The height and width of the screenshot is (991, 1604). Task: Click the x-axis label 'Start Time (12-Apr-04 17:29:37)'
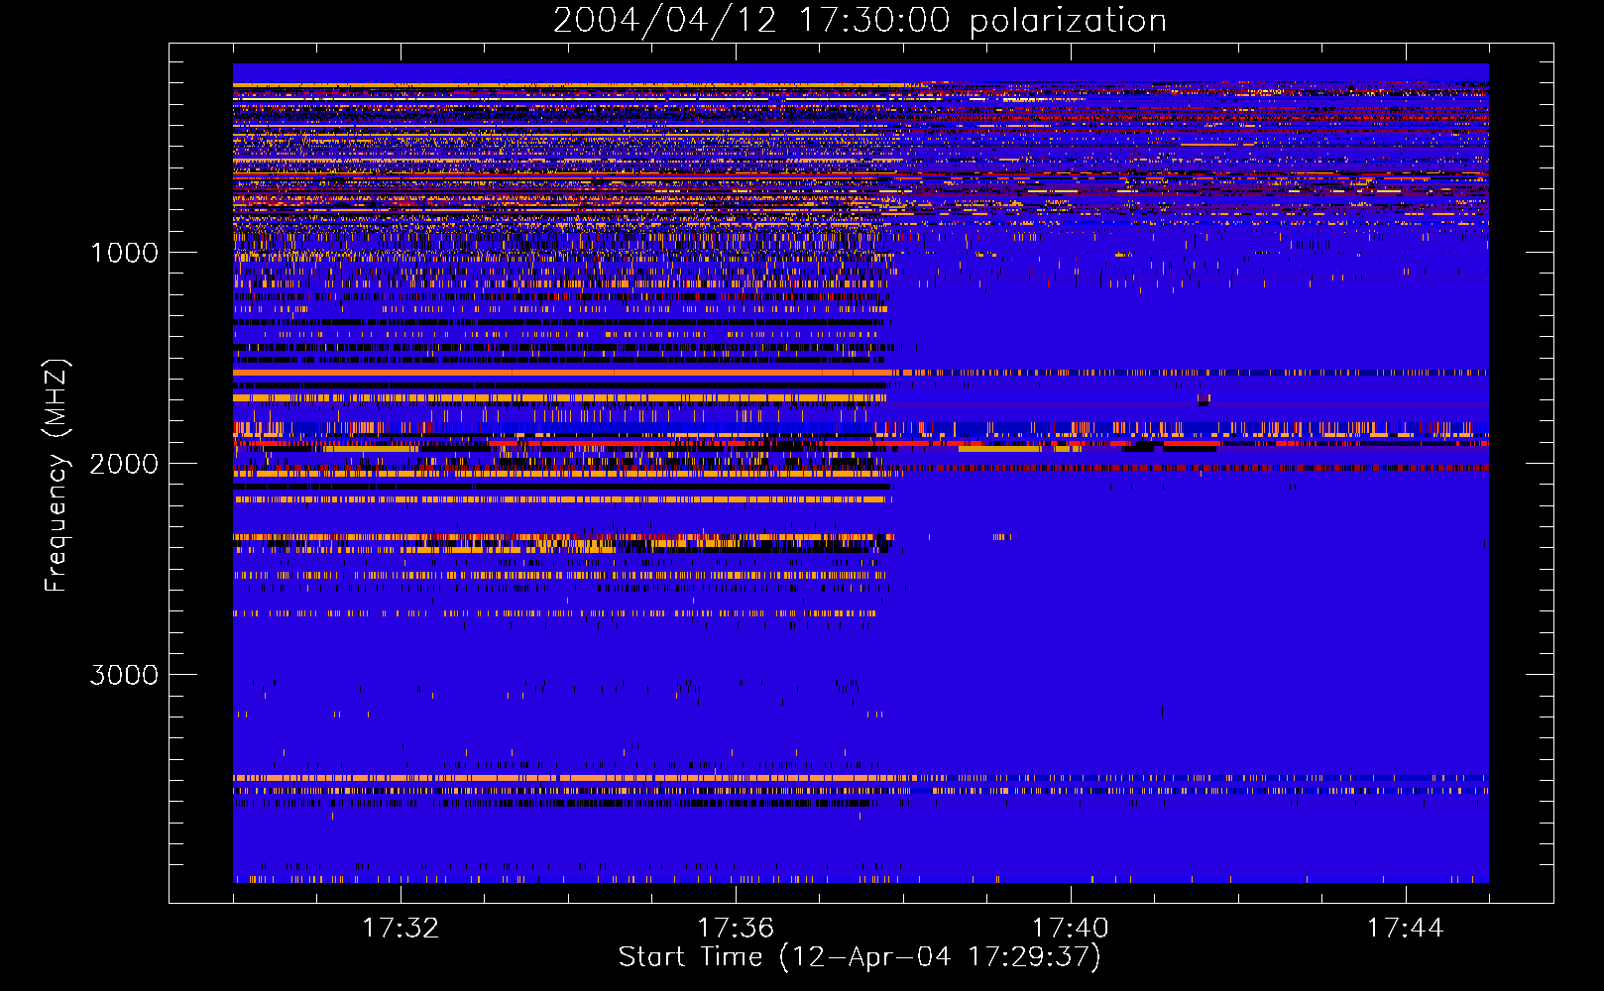coord(859,957)
